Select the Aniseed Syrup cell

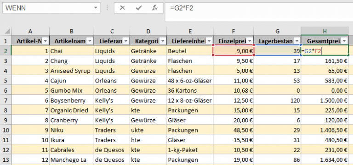(x=72, y=71)
